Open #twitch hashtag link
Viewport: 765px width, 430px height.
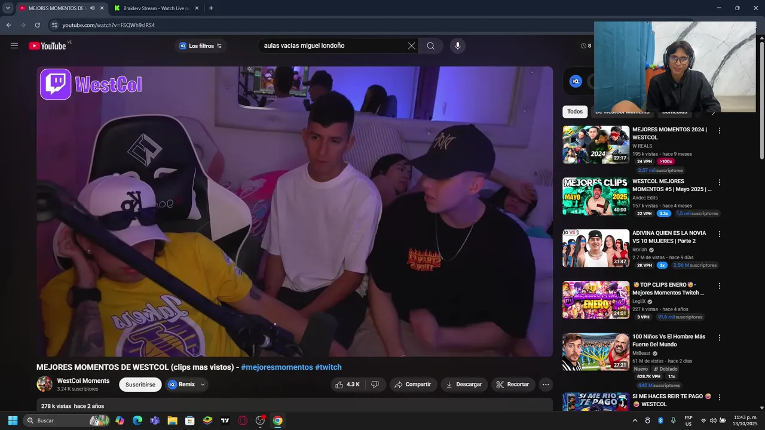328,367
